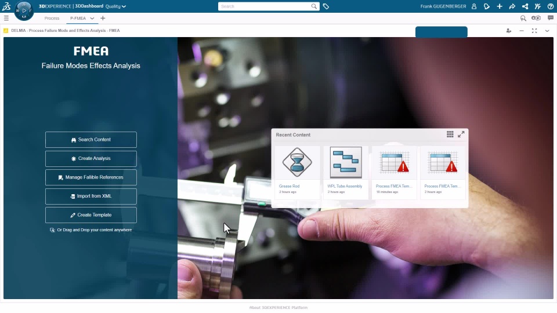Open the user profile icon
557x313 pixels.
(474, 6)
